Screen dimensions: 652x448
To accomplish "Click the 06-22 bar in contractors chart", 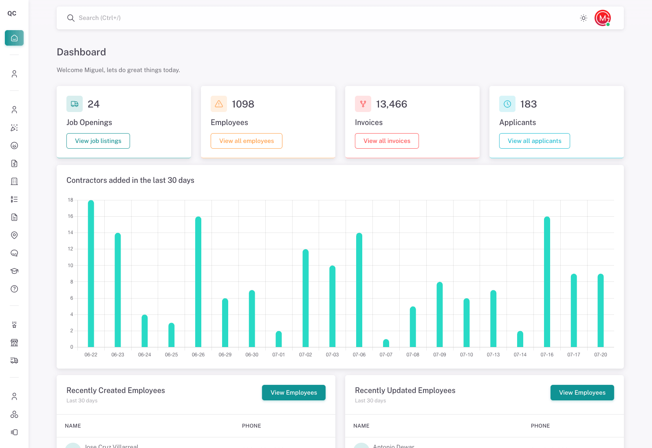I will click(x=91, y=274).
